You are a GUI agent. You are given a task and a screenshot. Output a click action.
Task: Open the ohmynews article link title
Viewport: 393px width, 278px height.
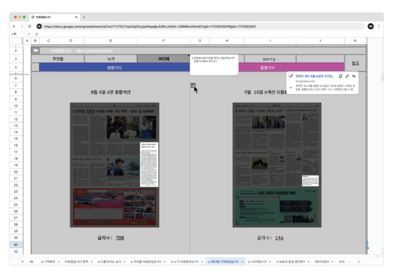[315, 76]
